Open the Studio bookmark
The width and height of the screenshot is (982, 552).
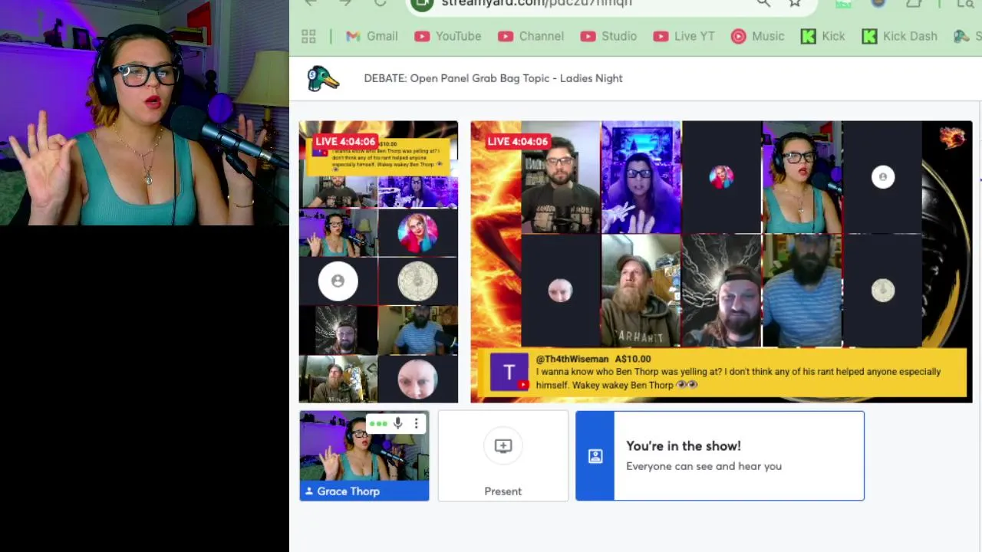point(609,36)
